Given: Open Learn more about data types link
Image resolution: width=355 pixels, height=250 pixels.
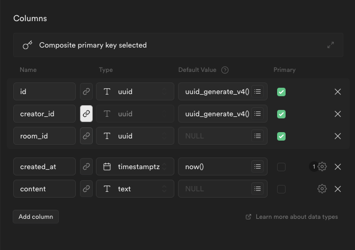Looking at the screenshot, I should coord(292,217).
